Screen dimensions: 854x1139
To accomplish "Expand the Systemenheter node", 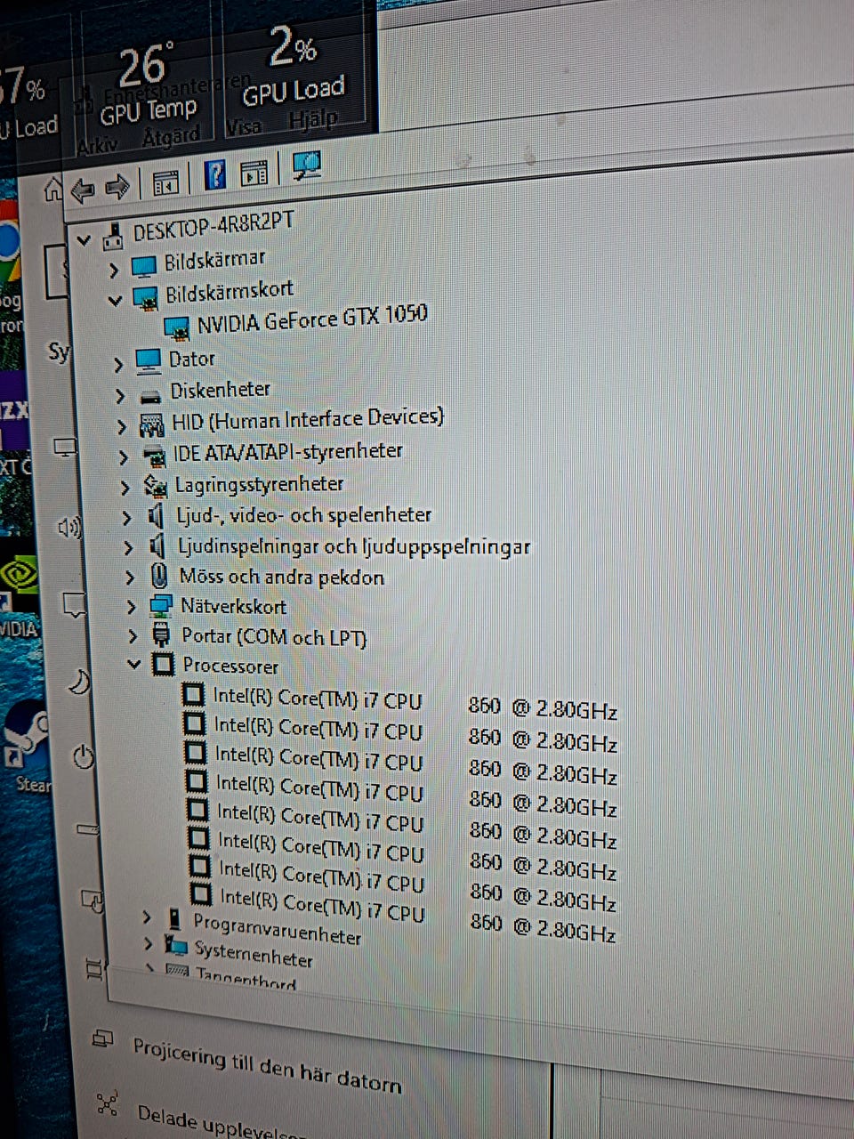I will pos(149,943).
